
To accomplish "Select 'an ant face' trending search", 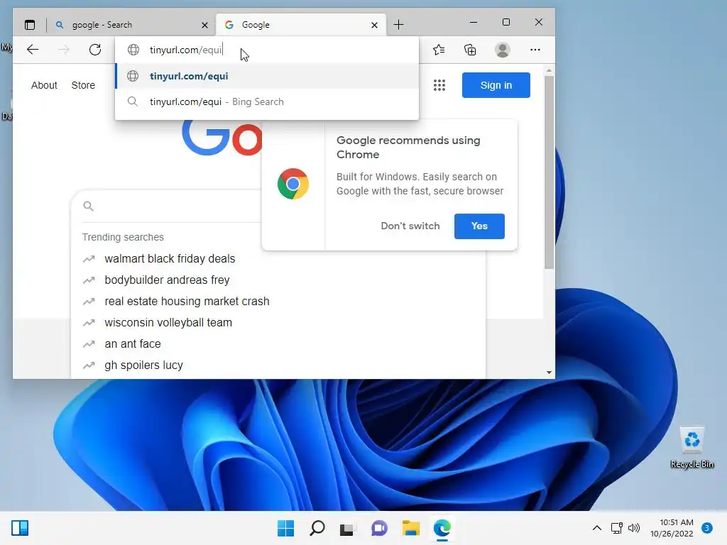I will (x=133, y=344).
